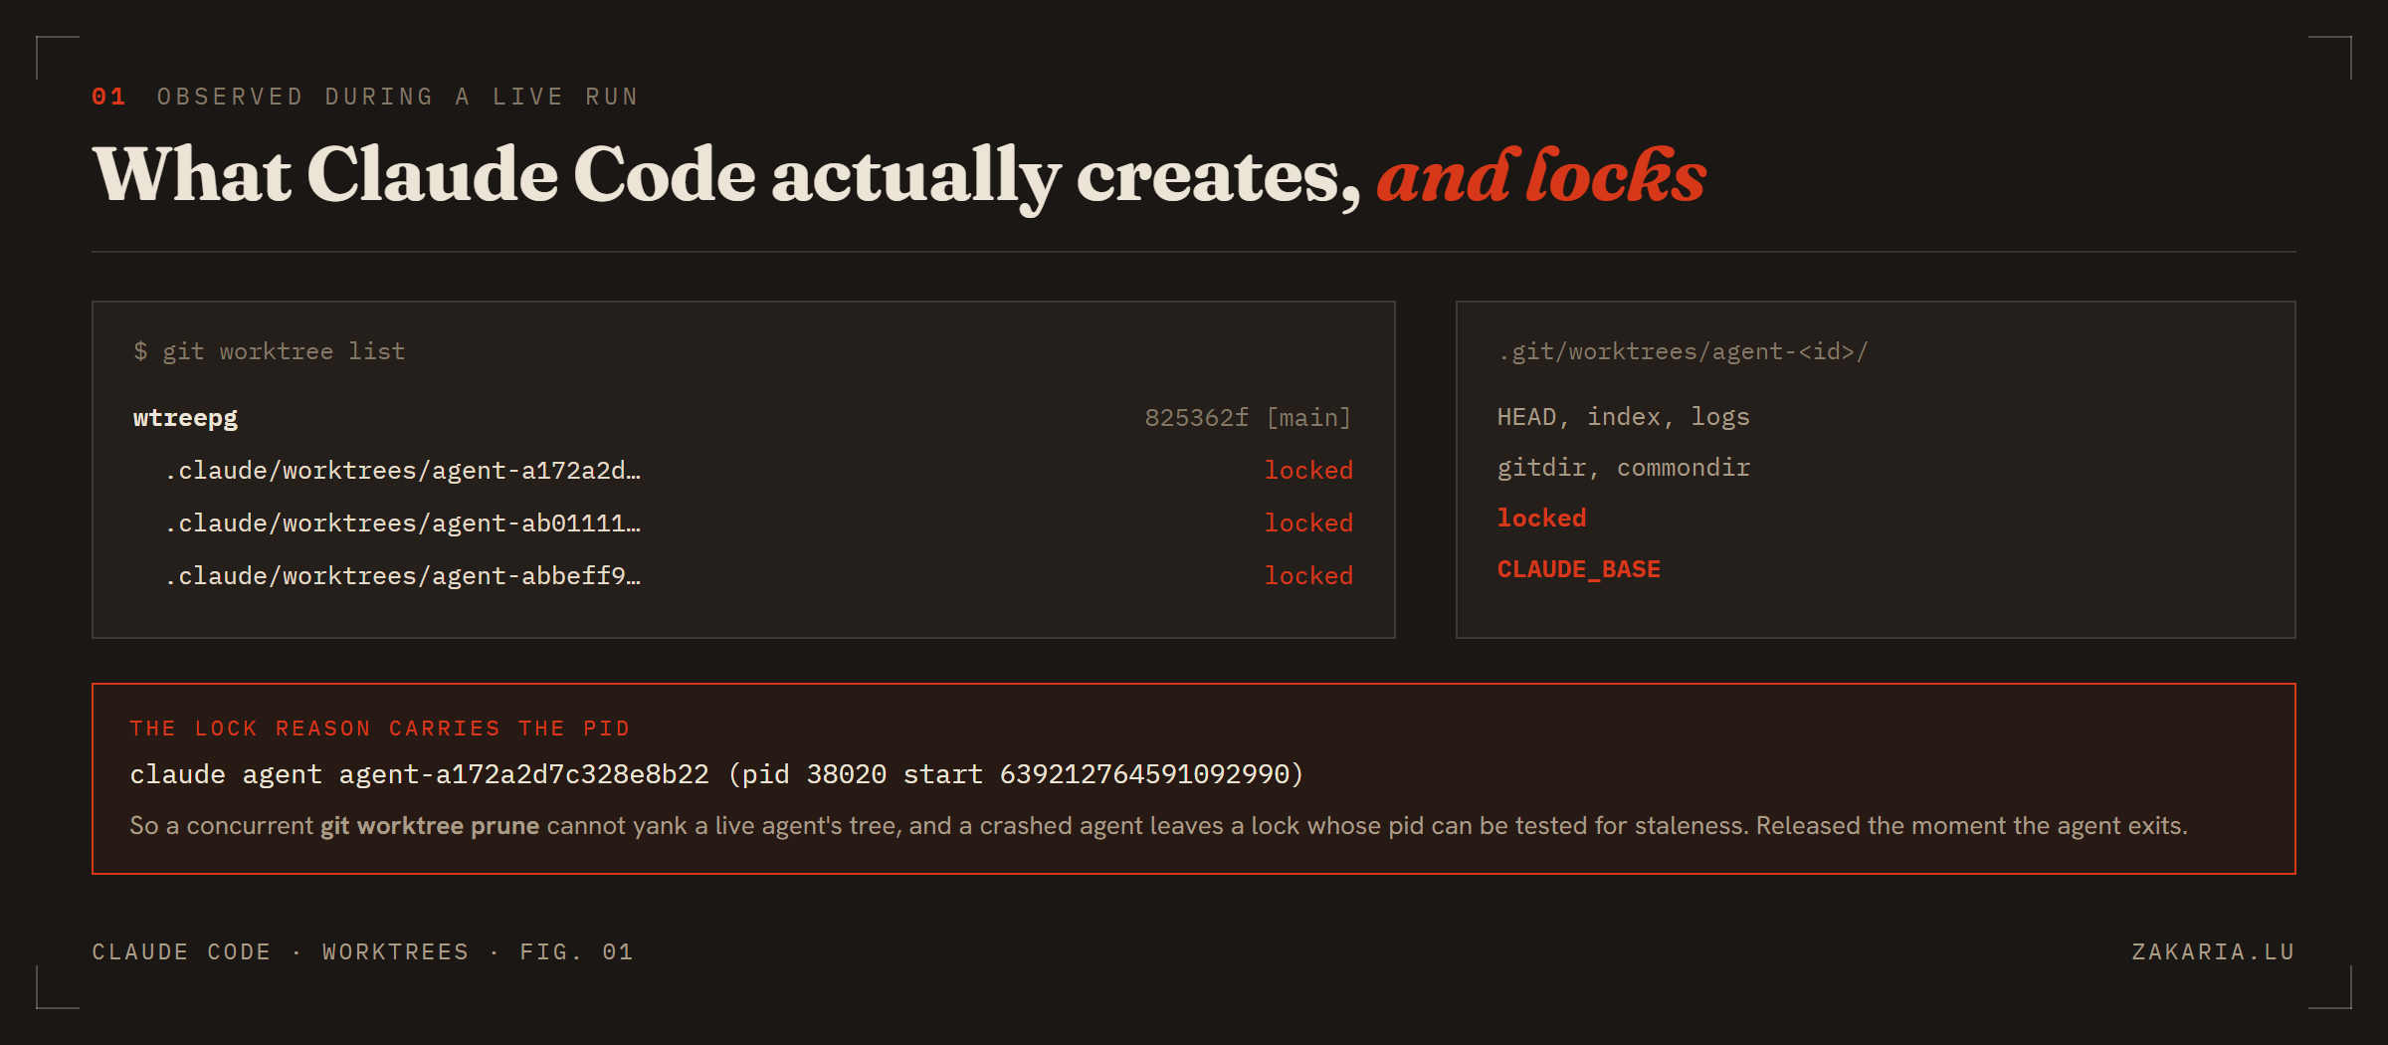Select the agent-a172a2d… worktree path

tap(403, 471)
